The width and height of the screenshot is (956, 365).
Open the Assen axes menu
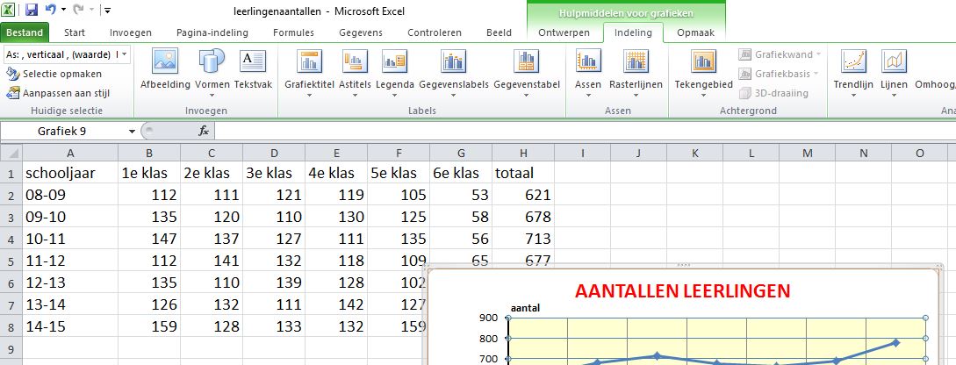click(x=588, y=71)
